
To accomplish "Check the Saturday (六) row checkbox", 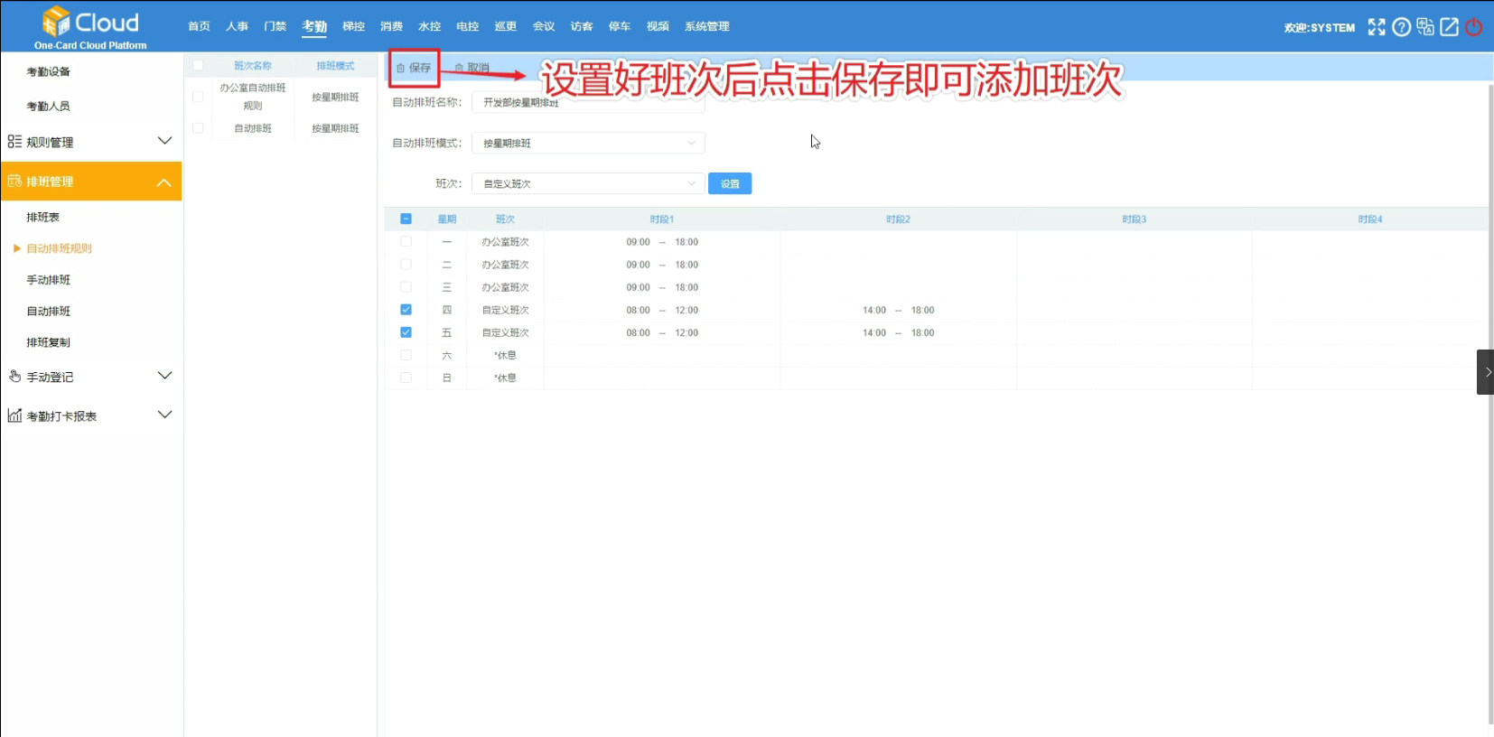I will point(406,355).
